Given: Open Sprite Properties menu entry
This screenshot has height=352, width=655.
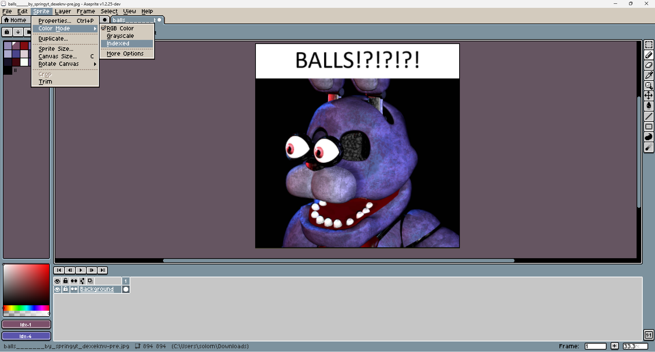Looking at the screenshot, I should pyautogui.click(x=65, y=21).
